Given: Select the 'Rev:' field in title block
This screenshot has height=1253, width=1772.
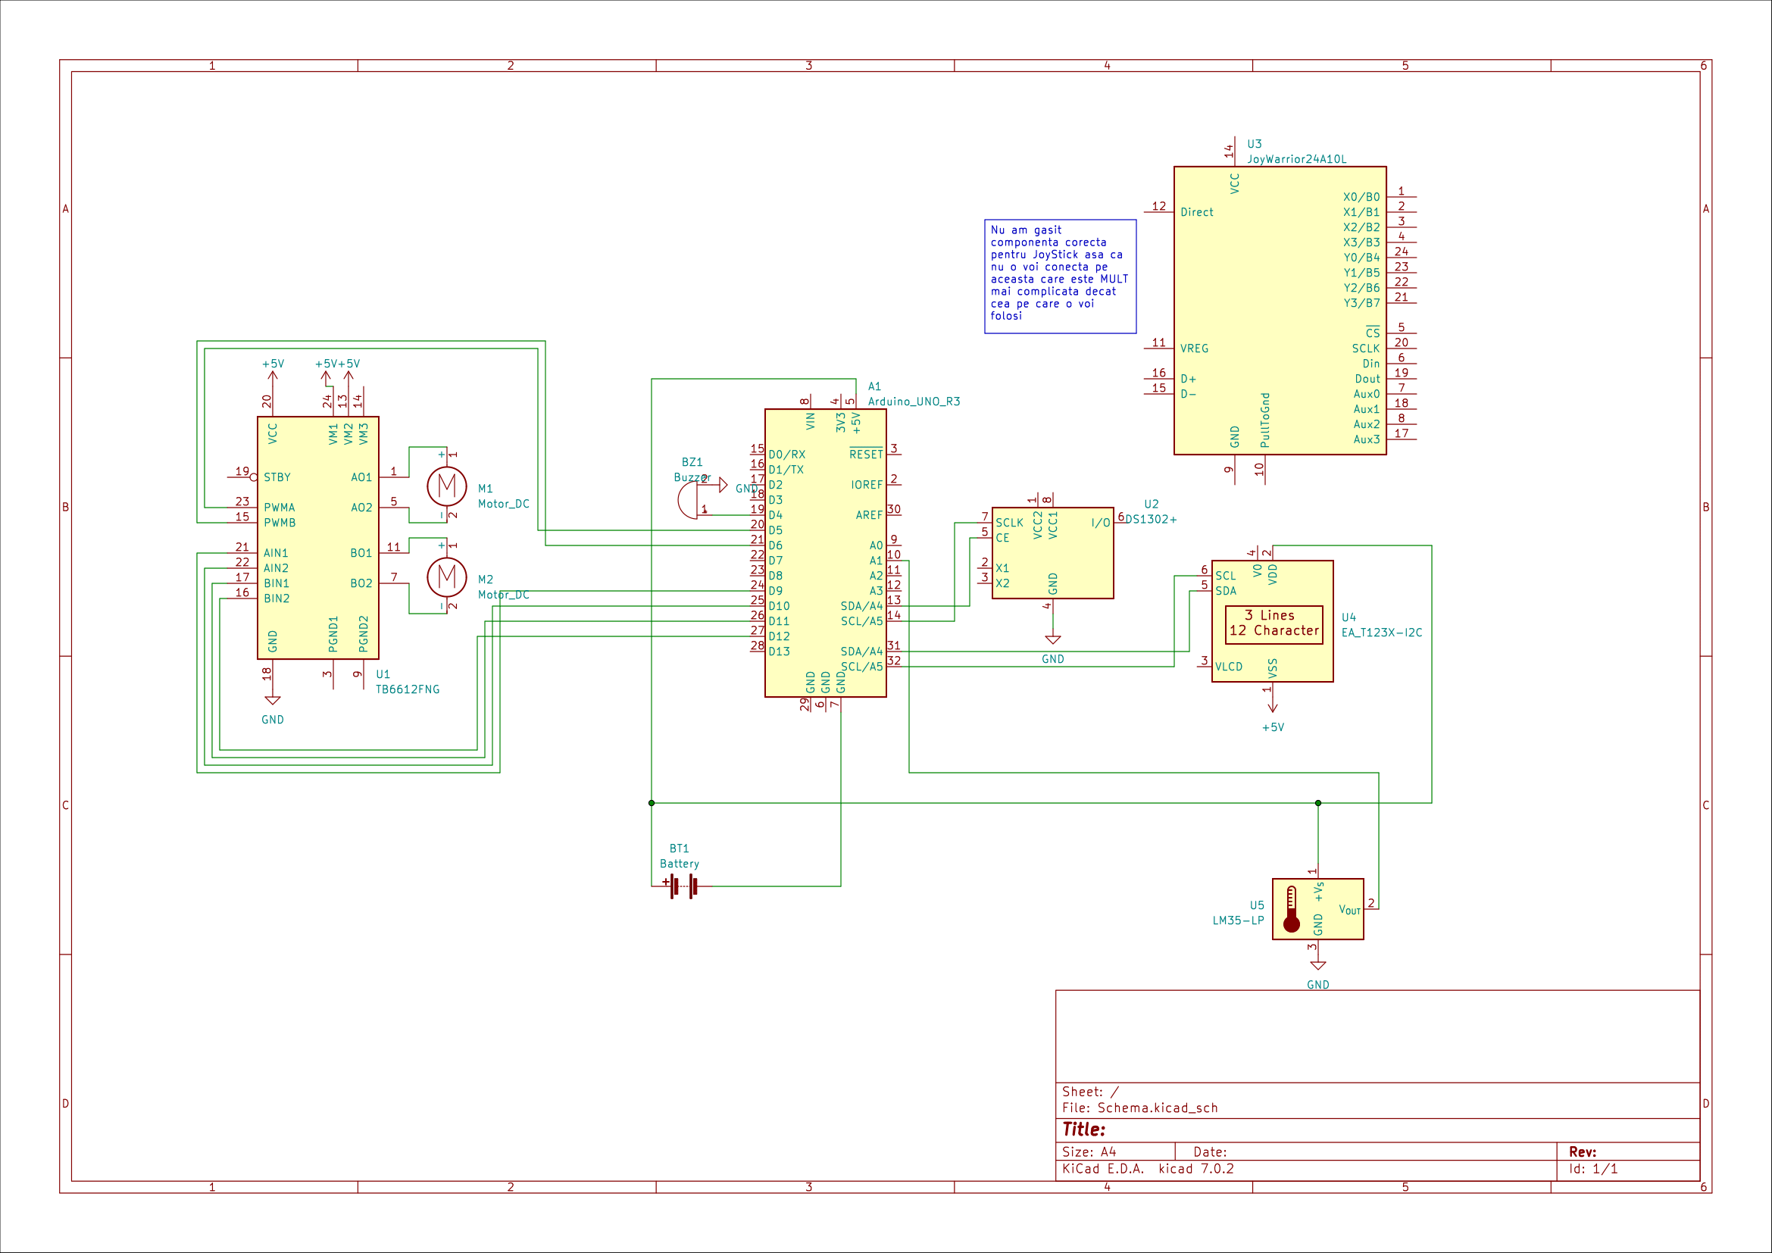Looking at the screenshot, I should pos(1582,1152).
